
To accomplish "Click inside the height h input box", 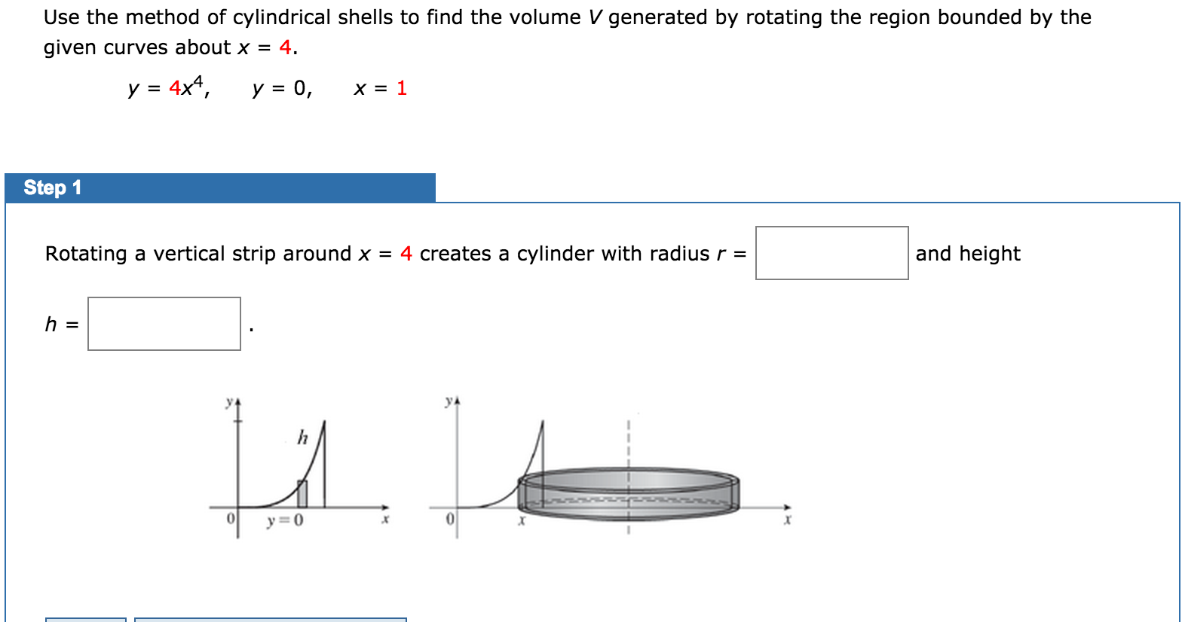I will pyautogui.click(x=163, y=324).
